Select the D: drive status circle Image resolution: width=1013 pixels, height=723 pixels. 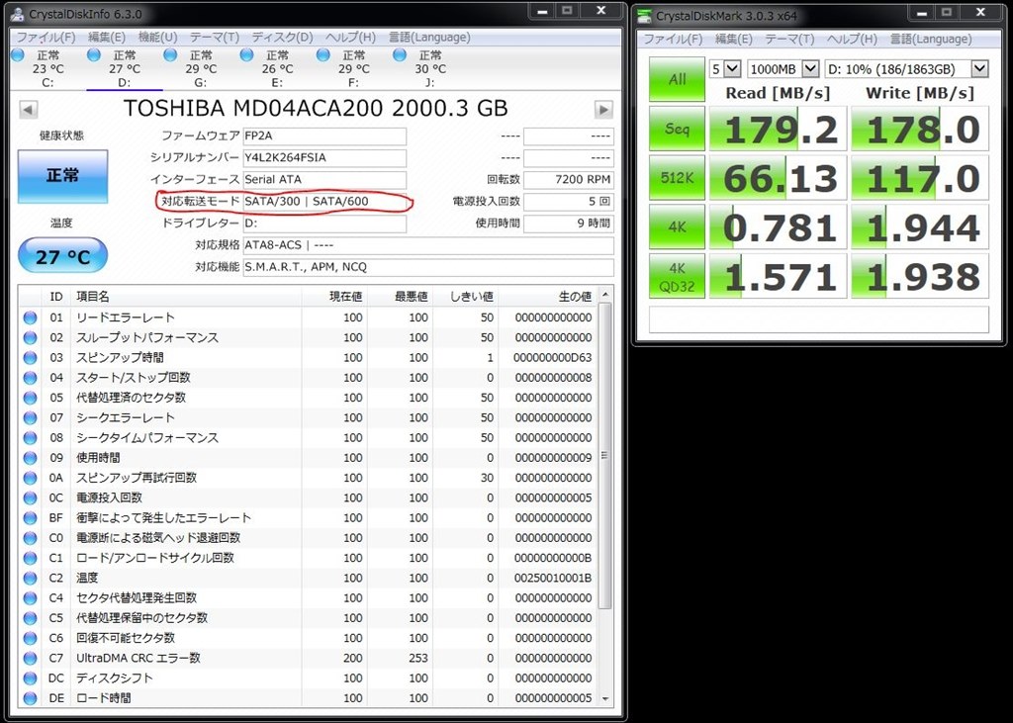[x=94, y=55]
